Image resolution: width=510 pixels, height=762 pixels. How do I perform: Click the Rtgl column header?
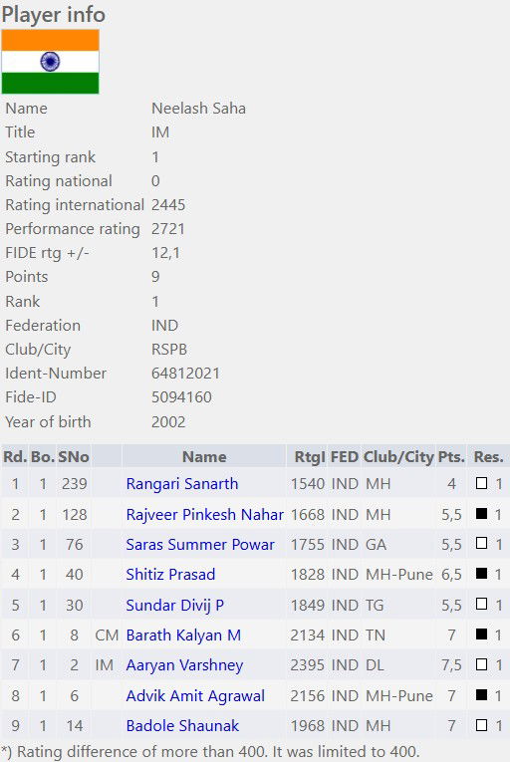[x=310, y=457]
